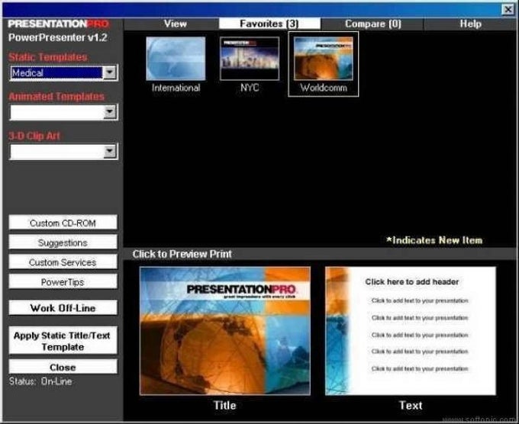Preview the Title slide image

click(x=225, y=331)
